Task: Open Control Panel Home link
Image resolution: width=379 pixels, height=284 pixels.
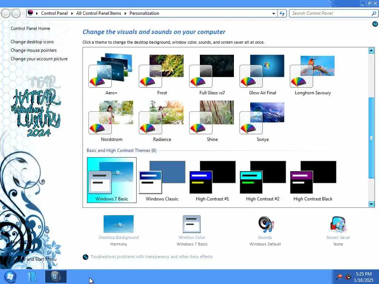Action: point(30,28)
